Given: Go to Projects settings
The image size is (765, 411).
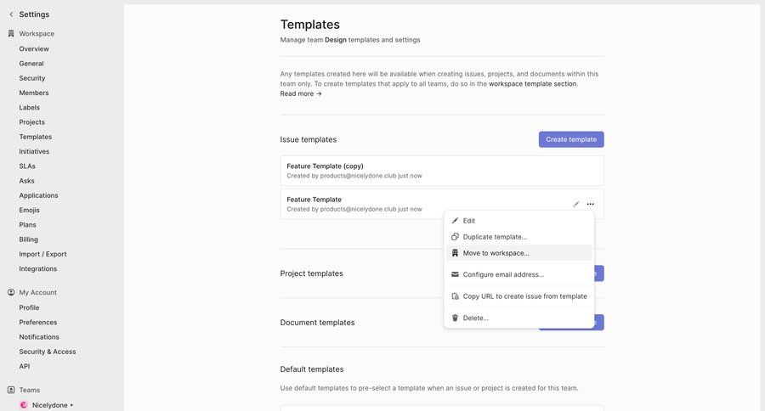Looking at the screenshot, I should click(31, 122).
